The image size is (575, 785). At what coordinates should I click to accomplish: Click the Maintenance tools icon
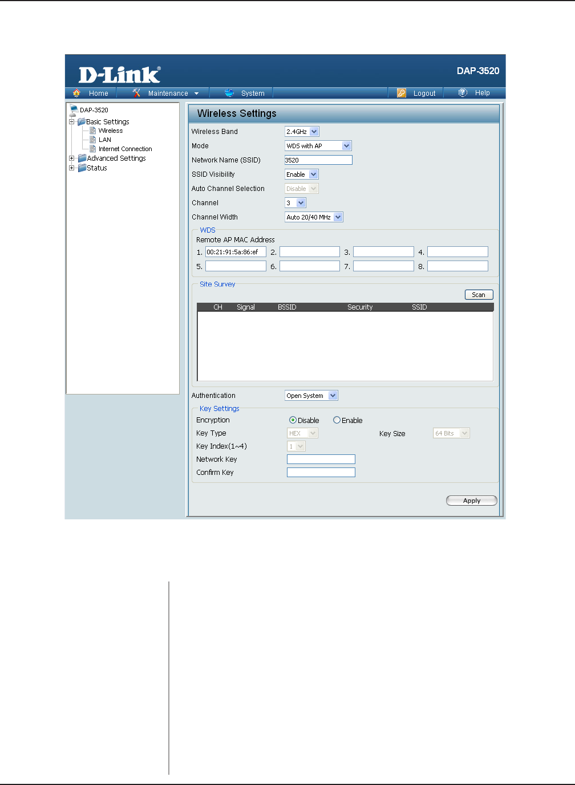(x=136, y=93)
